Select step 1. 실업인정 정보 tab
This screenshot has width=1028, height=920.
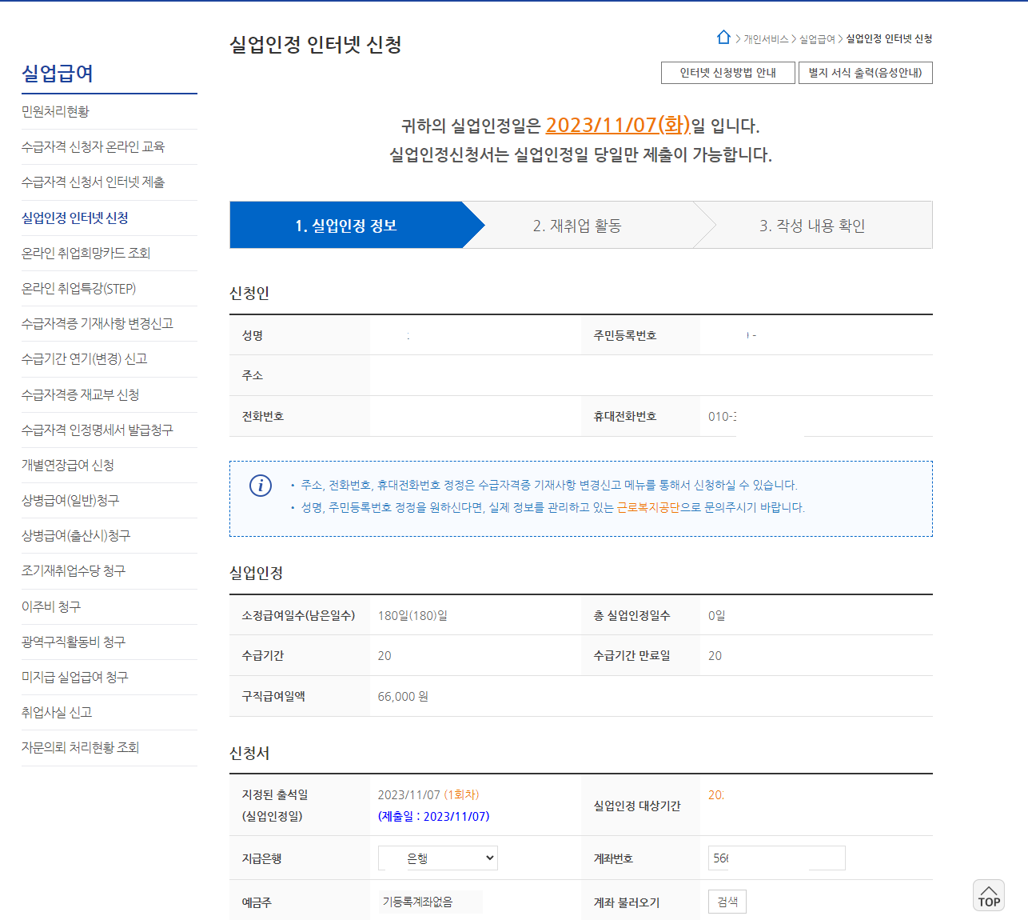tap(346, 226)
